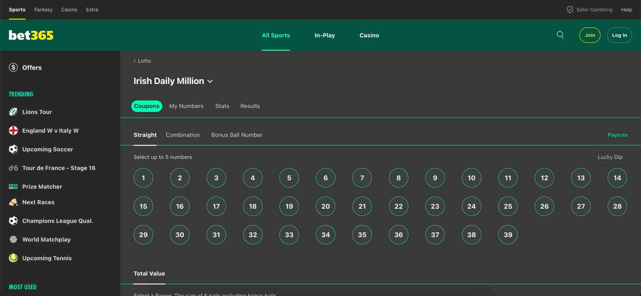Click the England flag icon
This screenshot has height=296, width=641.
coord(13,131)
